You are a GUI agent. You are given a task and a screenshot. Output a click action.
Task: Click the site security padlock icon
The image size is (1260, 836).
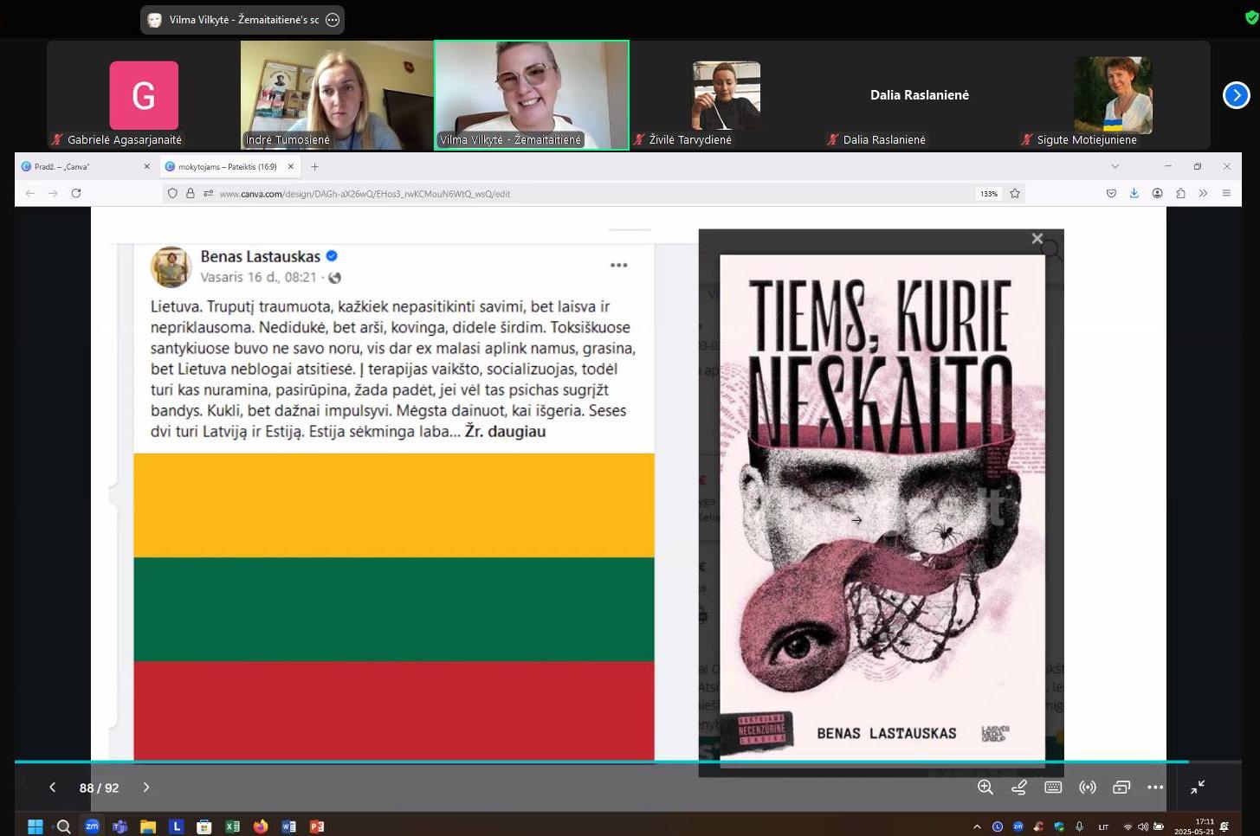pyautogui.click(x=191, y=194)
